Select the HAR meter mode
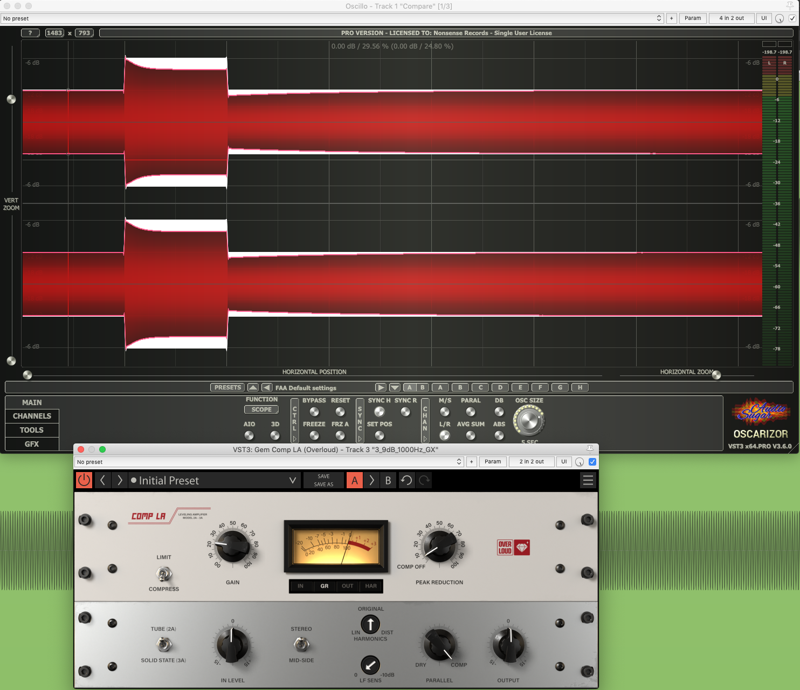Screen dimensions: 800x690 tap(371, 586)
